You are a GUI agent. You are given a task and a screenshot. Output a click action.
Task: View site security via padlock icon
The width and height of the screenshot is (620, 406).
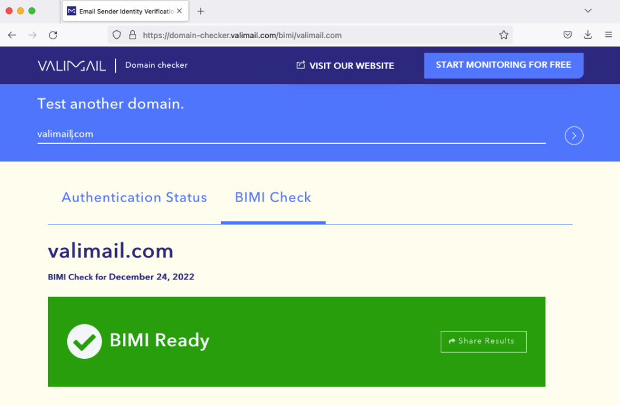coord(133,35)
